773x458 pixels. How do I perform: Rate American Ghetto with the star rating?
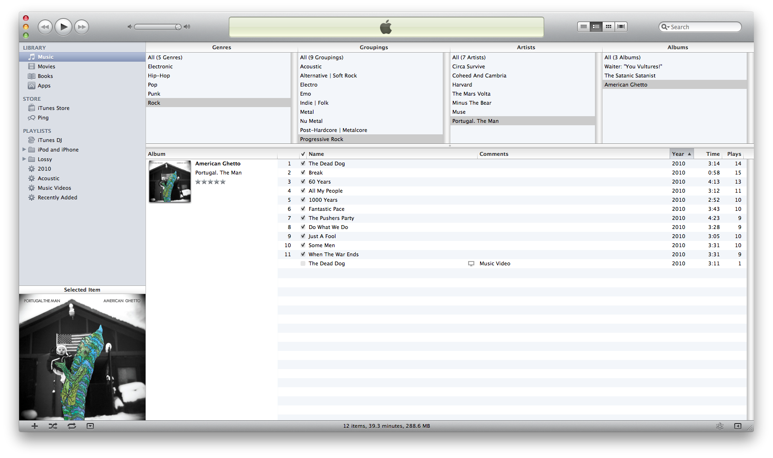tap(210, 182)
